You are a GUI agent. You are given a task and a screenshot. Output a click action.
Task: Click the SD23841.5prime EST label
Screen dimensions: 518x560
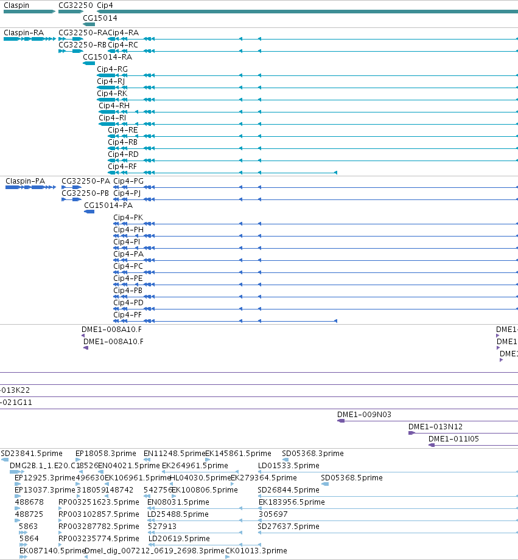32,453
